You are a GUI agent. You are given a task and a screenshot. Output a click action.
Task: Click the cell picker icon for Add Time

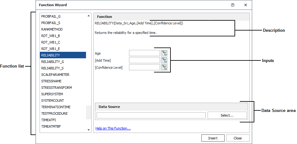point(164,60)
